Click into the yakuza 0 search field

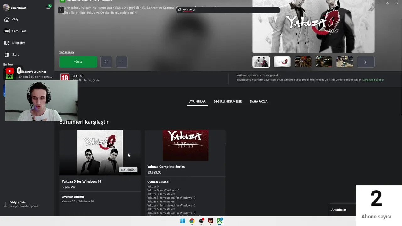228,10
